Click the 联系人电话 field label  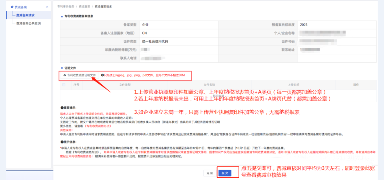click(x=128, y=58)
